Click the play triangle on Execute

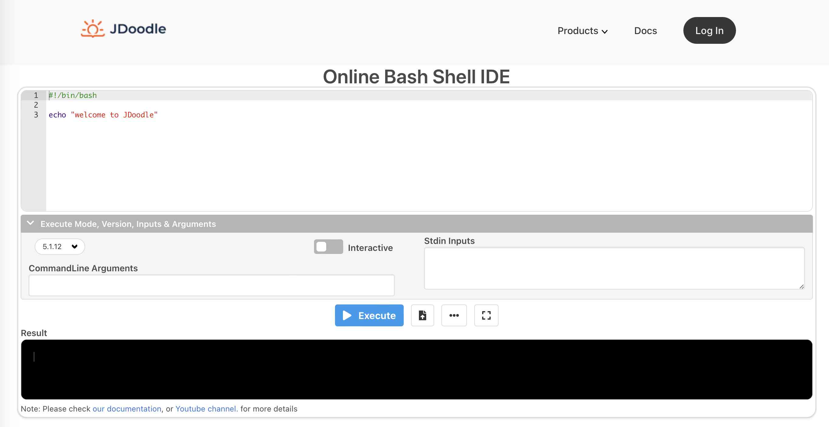pos(347,315)
